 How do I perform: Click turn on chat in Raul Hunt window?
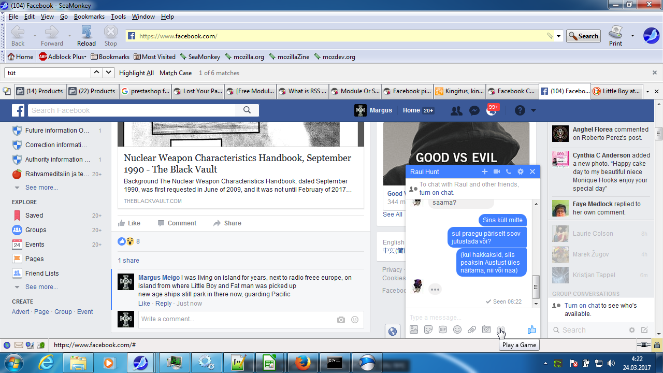[436, 193]
